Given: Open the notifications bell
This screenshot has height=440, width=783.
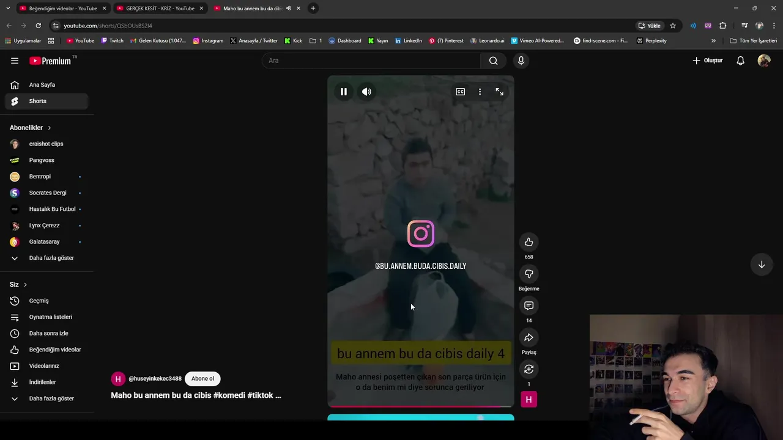Looking at the screenshot, I should pyautogui.click(x=740, y=61).
